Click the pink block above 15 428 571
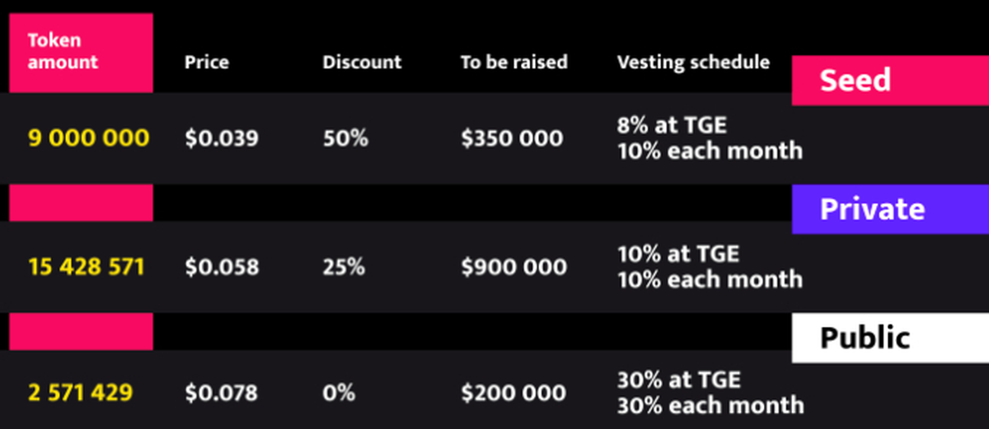The height and width of the screenshot is (429, 989). (81, 203)
